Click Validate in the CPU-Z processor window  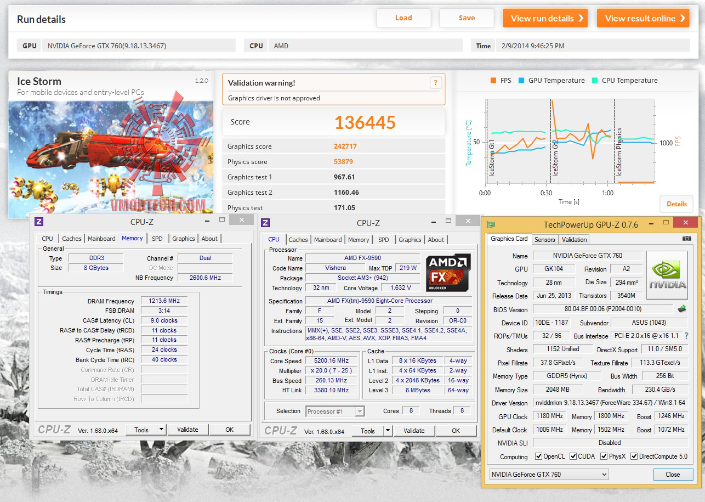tap(414, 431)
